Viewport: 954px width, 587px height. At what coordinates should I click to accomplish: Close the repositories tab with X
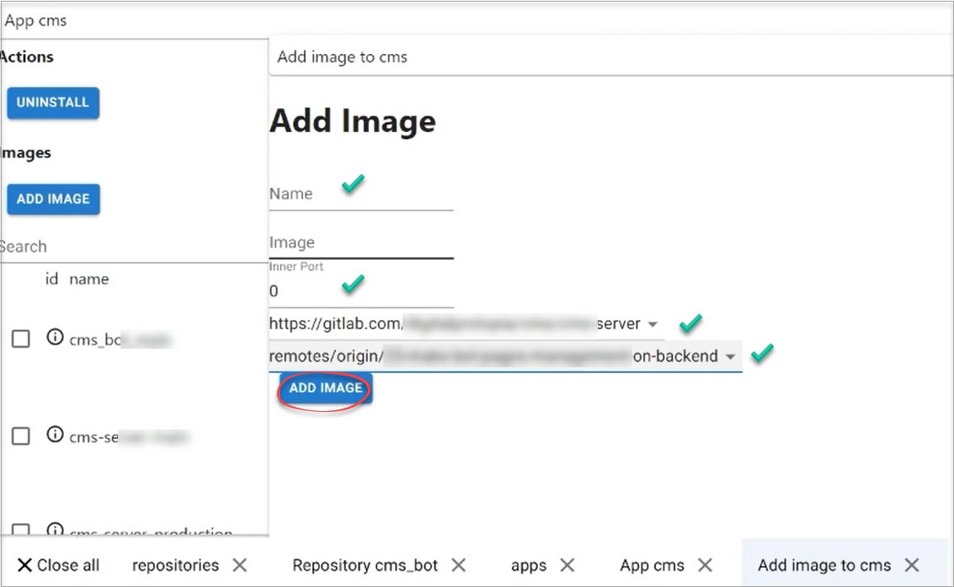coord(239,565)
